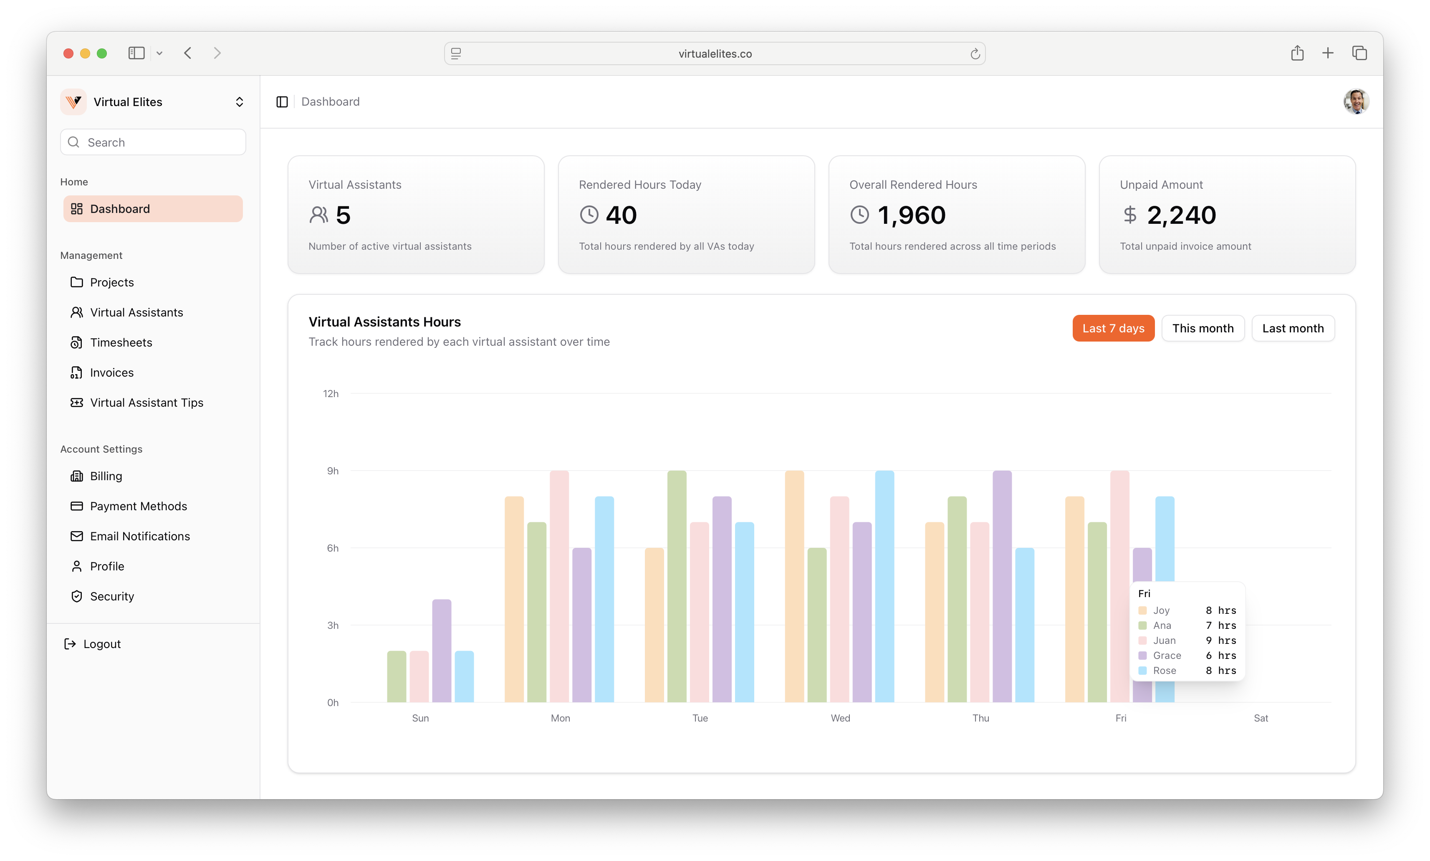Screen dimensions: 1430x861
Task: Open Security via the shield icon
Action: point(77,596)
